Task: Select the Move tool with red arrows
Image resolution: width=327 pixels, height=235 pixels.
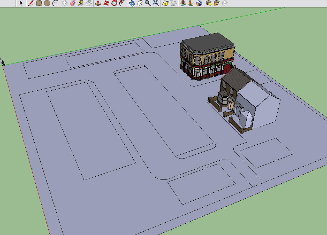Action: click(106, 3)
